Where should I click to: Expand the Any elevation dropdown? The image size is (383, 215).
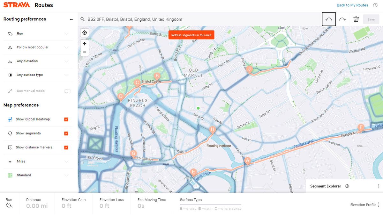pyautogui.click(x=67, y=61)
